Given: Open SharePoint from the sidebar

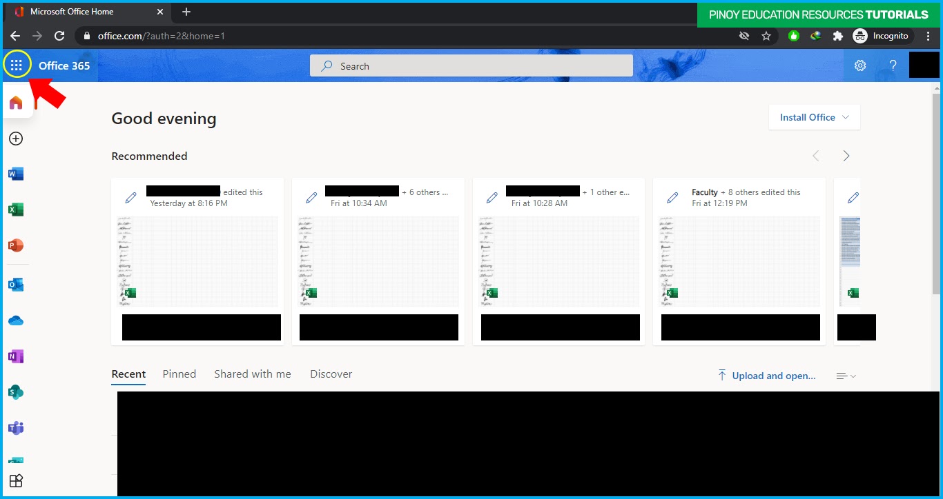Looking at the screenshot, I should [x=16, y=392].
